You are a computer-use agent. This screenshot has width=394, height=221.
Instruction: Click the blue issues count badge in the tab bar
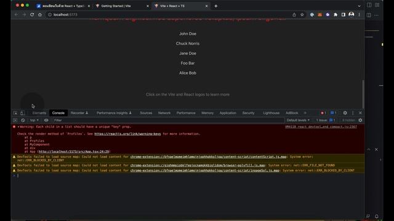point(334,113)
